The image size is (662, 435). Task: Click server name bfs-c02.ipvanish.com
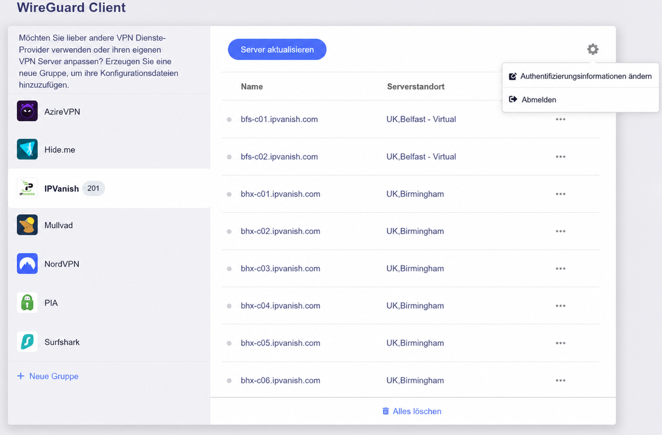point(279,157)
